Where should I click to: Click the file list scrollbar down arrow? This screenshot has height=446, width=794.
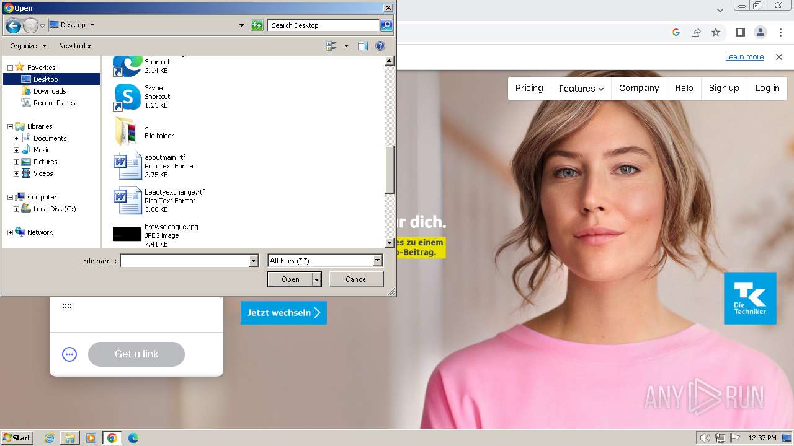pos(390,243)
